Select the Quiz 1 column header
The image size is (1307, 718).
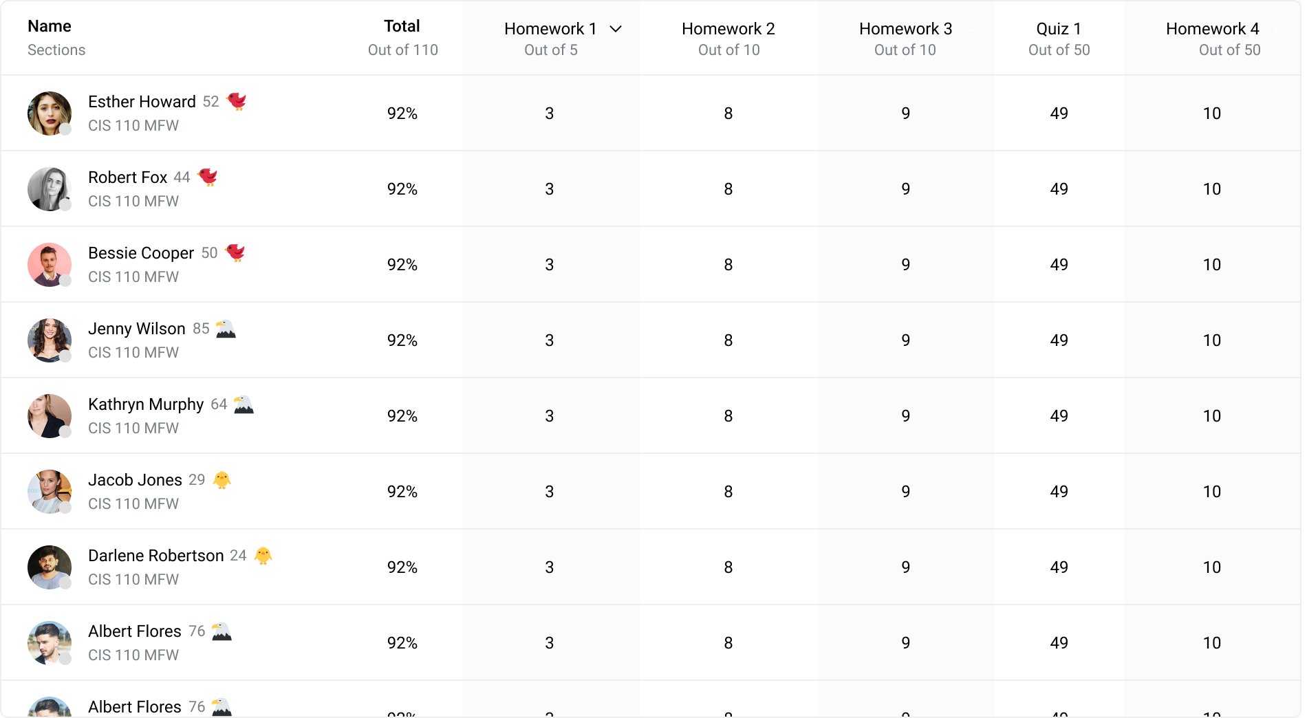pos(1058,29)
